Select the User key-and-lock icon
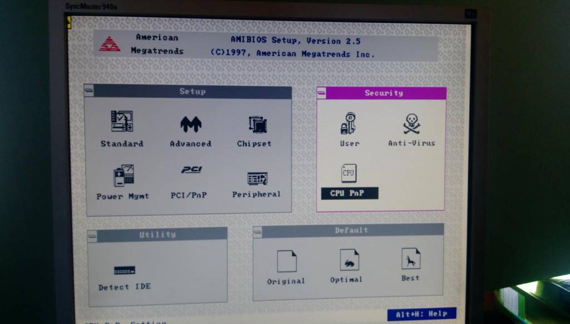This screenshot has width=570, height=324. [x=348, y=123]
